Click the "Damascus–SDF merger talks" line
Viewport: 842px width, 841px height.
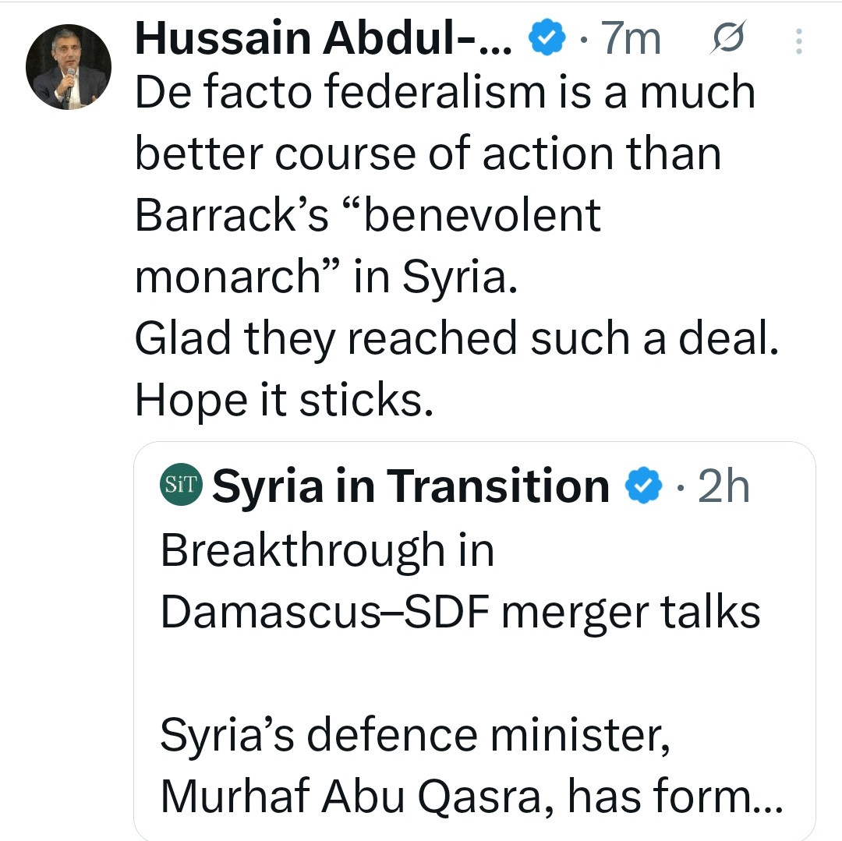460,612
